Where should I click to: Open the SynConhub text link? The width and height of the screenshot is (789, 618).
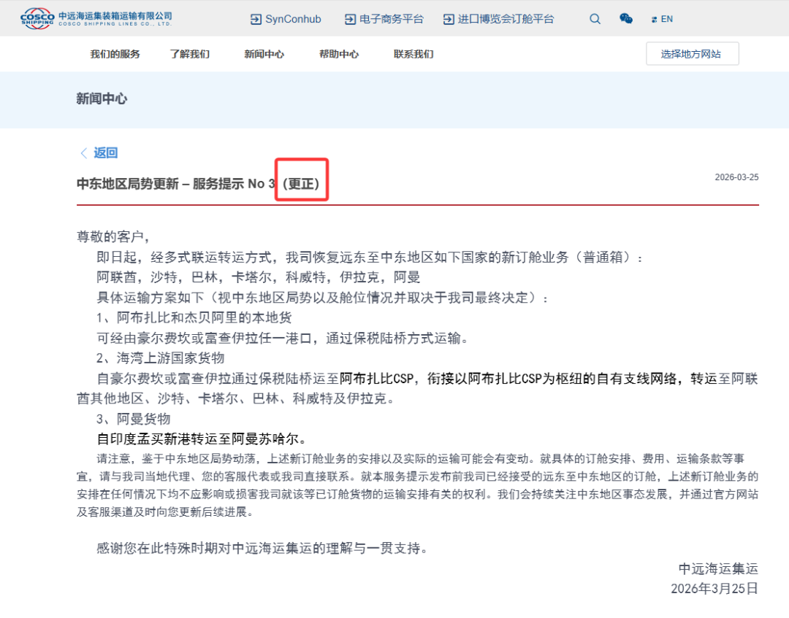(x=293, y=20)
